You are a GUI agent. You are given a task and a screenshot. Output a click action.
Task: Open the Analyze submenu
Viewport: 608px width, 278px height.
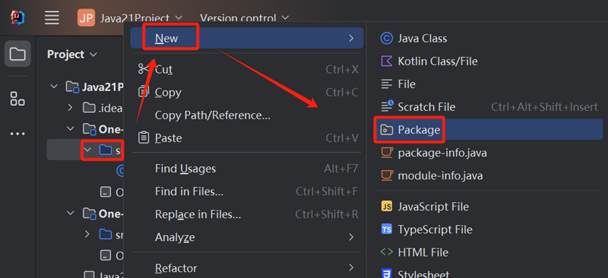(247, 237)
